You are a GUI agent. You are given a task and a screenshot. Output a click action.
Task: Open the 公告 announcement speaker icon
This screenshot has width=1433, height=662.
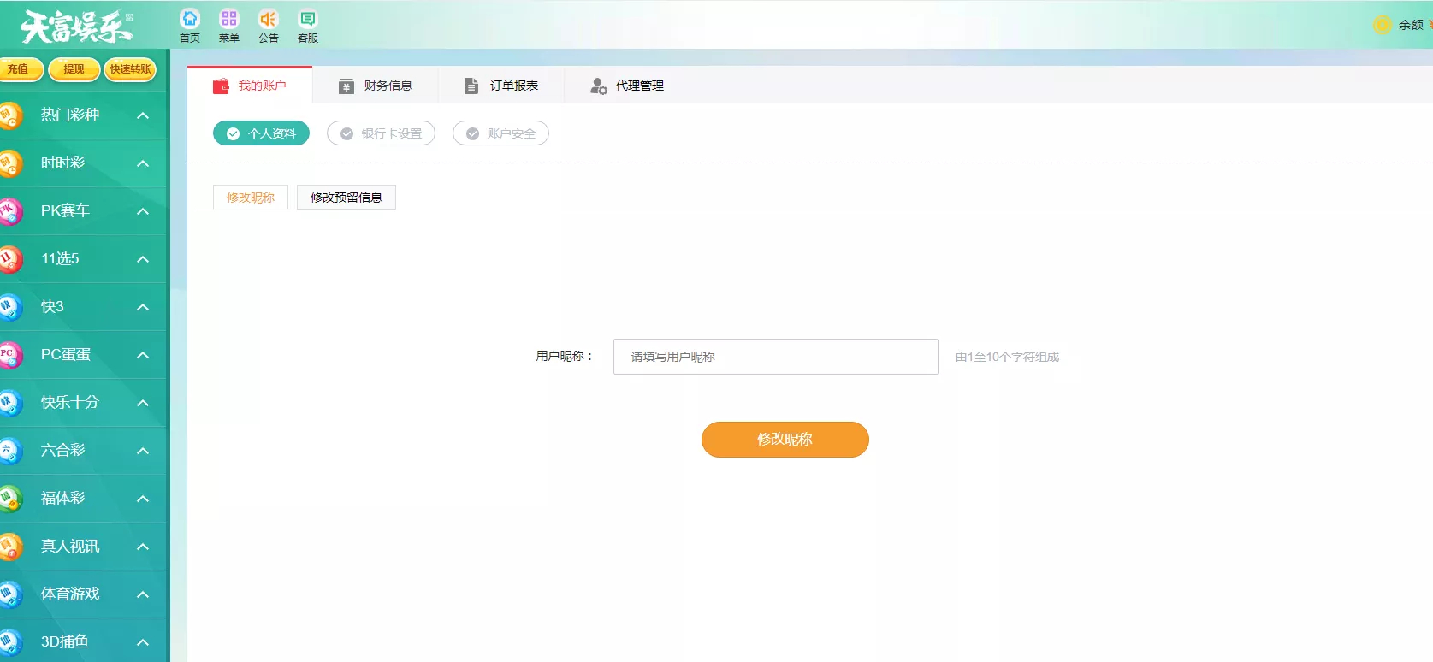pos(269,20)
